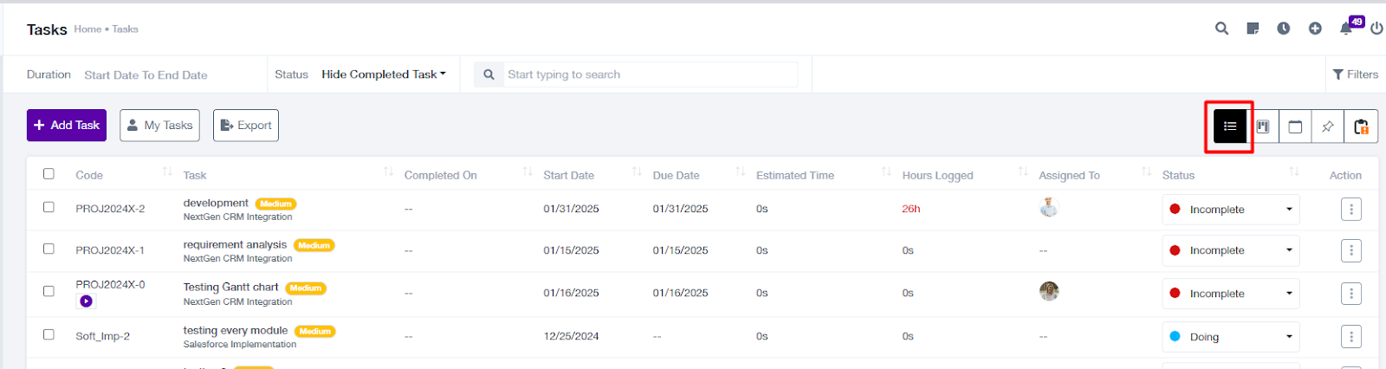The height and width of the screenshot is (369, 1386).
Task: Click the 26h hours logged value
Action: point(910,209)
